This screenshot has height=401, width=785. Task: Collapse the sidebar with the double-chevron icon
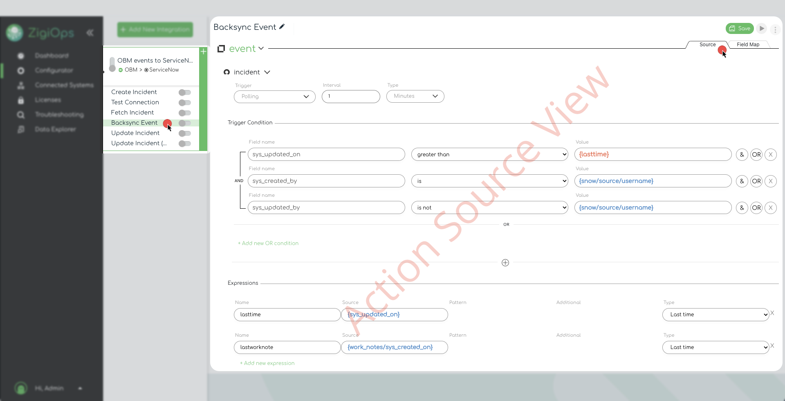(90, 33)
